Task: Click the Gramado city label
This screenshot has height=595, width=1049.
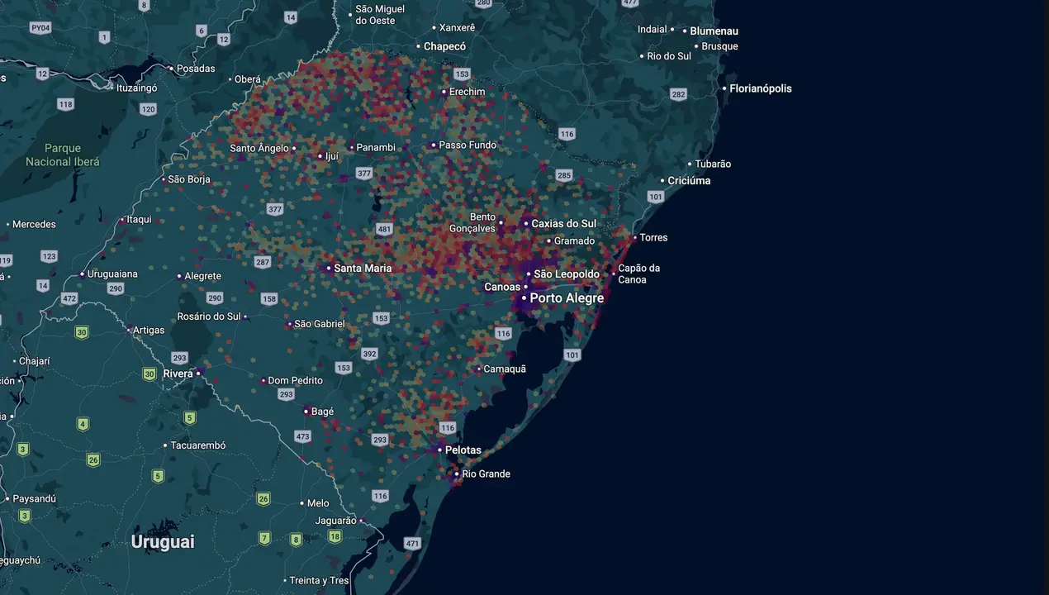Action: coord(574,241)
